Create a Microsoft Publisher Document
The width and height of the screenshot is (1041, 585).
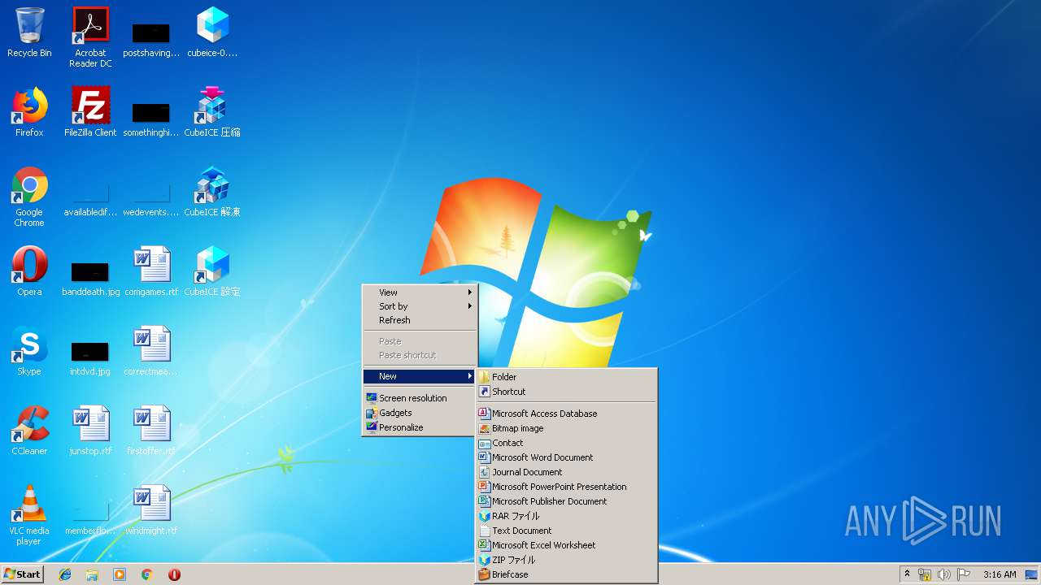click(x=567, y=501)
